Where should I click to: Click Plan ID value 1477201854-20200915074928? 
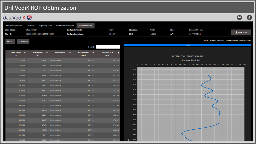pyautogui.click(x=40, y=34)
